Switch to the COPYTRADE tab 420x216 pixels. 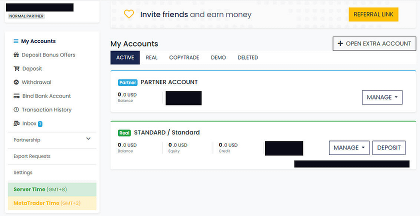coord(184,57)
